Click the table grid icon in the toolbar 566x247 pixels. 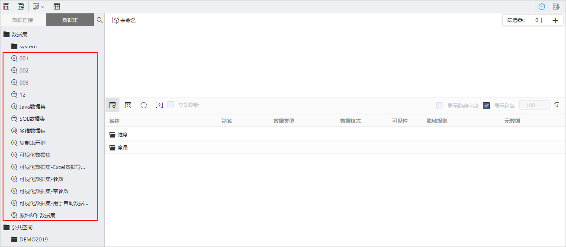[57, 6]
